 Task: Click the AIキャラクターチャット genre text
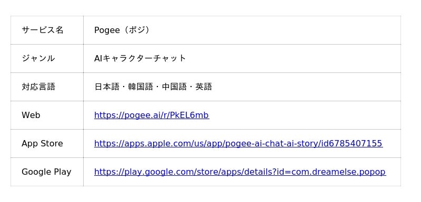[140, 59]
